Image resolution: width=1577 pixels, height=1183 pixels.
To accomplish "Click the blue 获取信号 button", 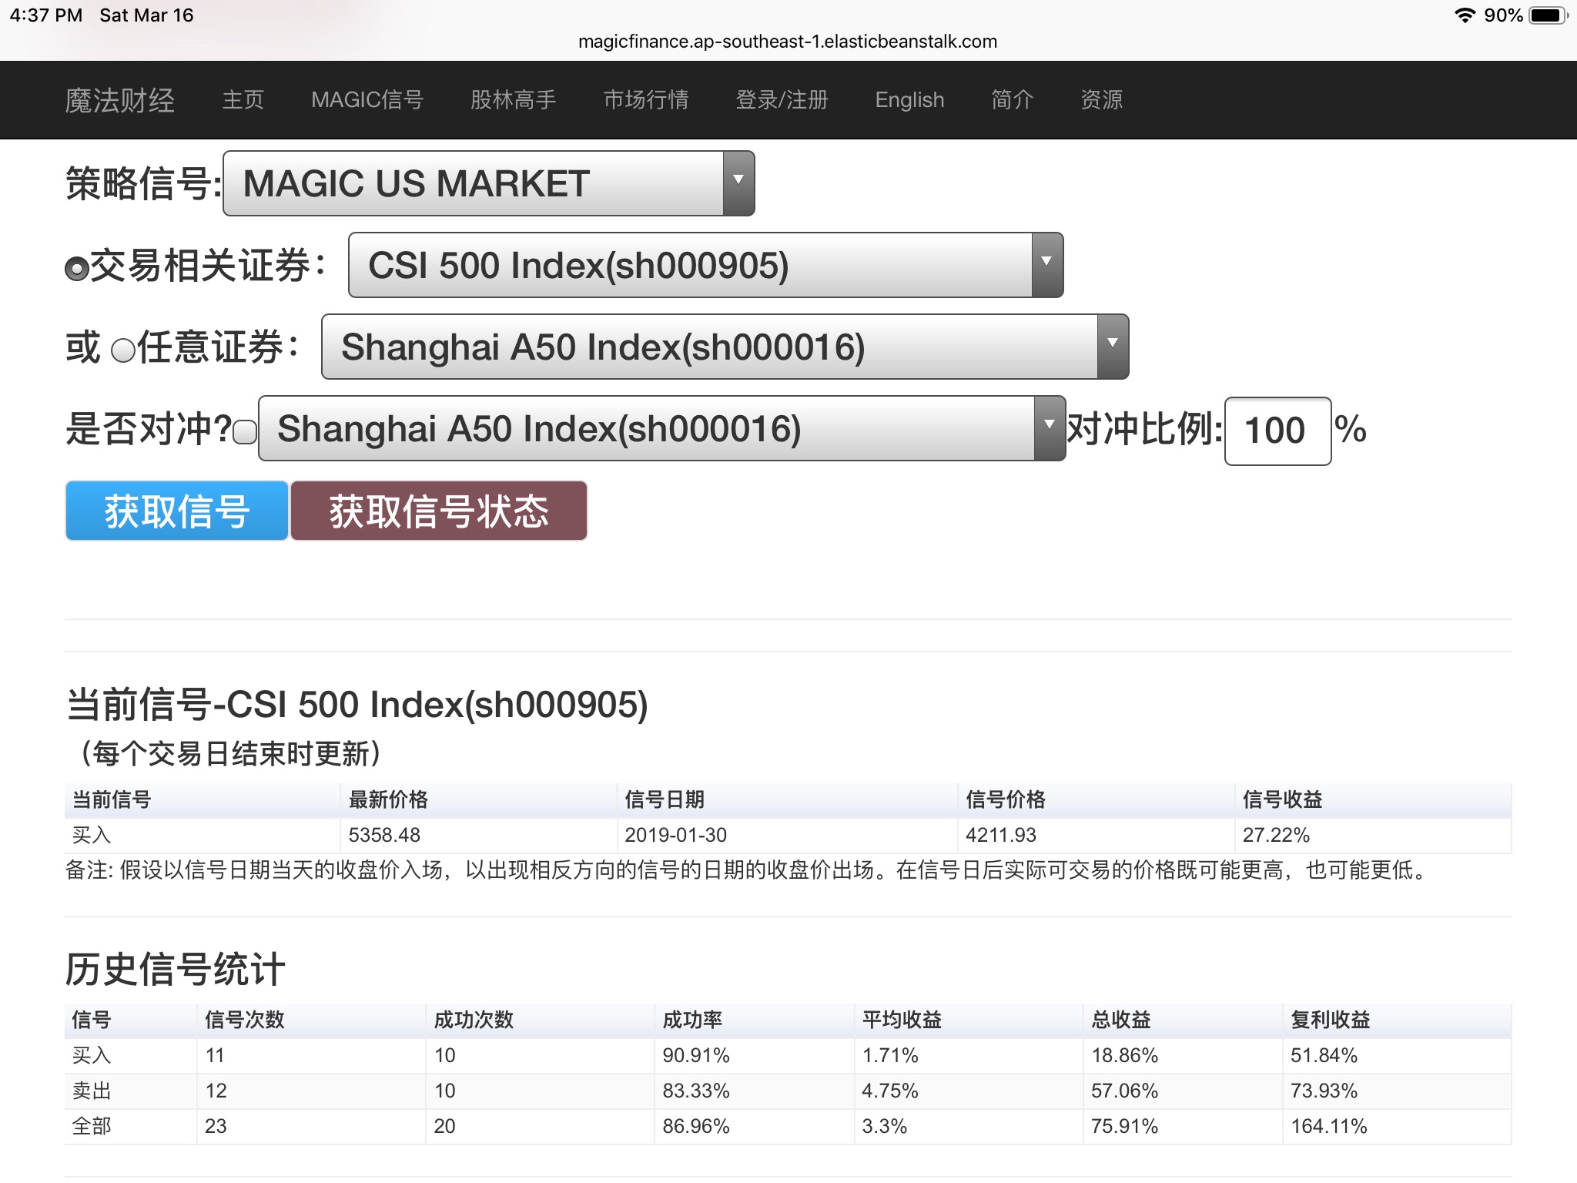I will point(177,511).
